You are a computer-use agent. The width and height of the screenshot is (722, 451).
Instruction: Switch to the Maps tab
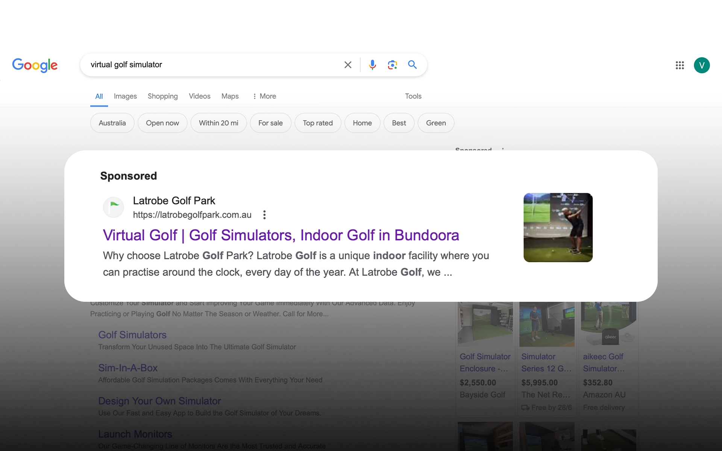(230, 96)
